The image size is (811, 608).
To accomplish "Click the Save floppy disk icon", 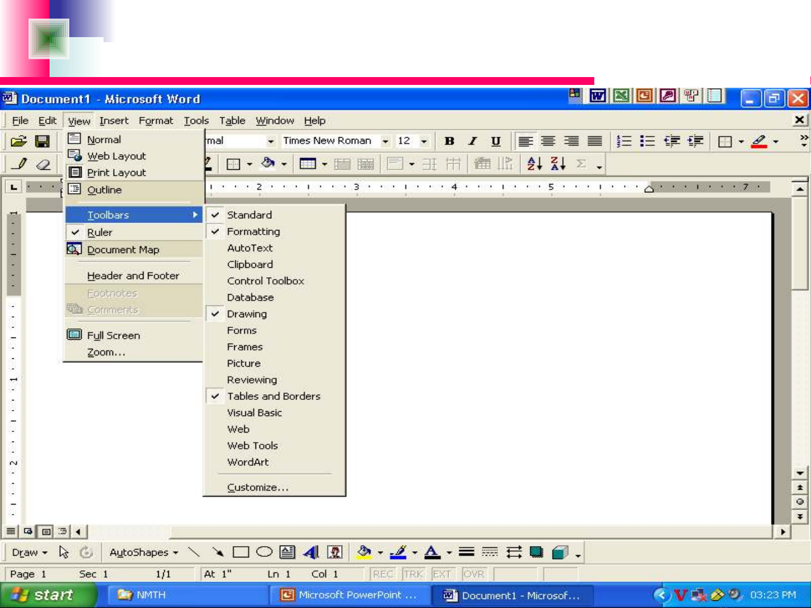I will [42, 141].
